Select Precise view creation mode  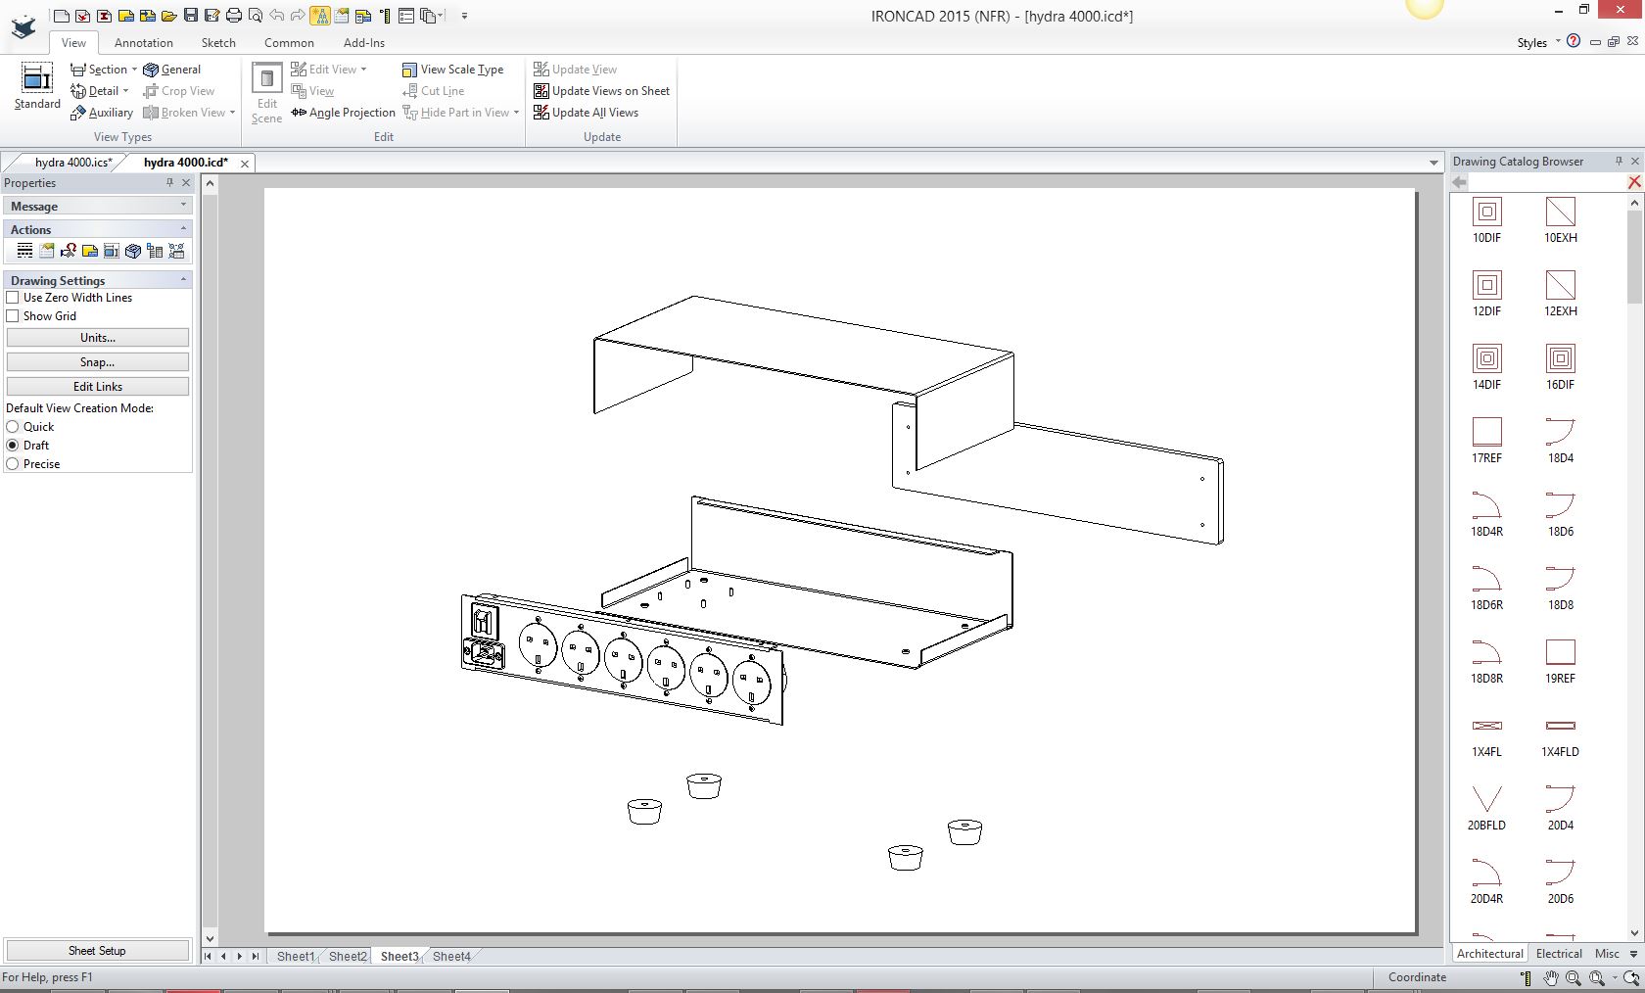[13, 464]
